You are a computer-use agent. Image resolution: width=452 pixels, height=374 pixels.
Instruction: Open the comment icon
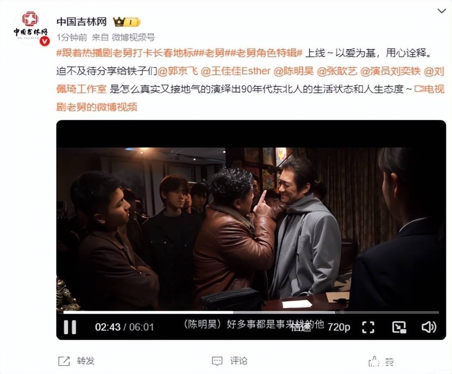[217, 361]
